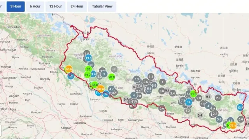The height and width of the screenshot is (140, 249).
Task: Click the gray 1.1 station marker
Action: coord(151,77)
